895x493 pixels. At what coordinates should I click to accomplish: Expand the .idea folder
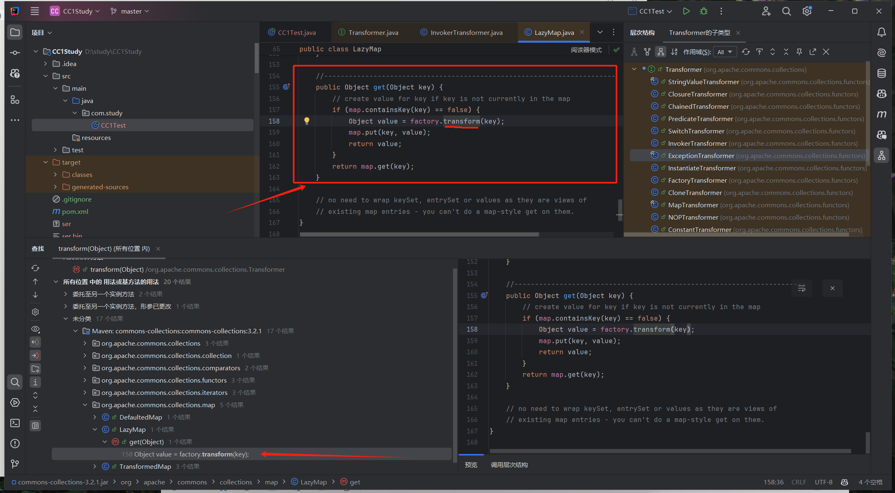[46, 64]
